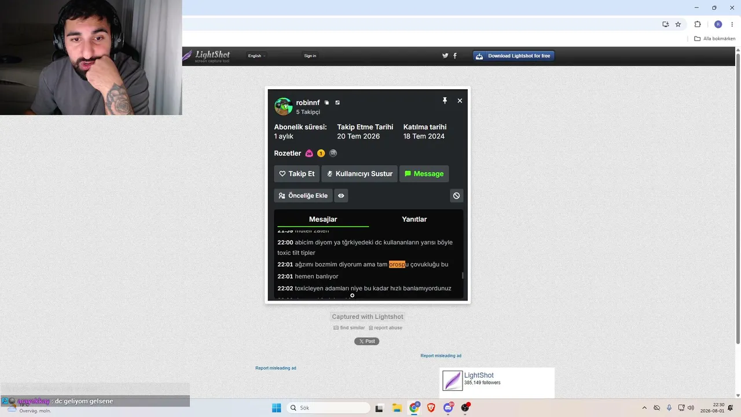Open the notification bell in the taskbar
Screen dimensions: 741x417
[x=731, y=408]
